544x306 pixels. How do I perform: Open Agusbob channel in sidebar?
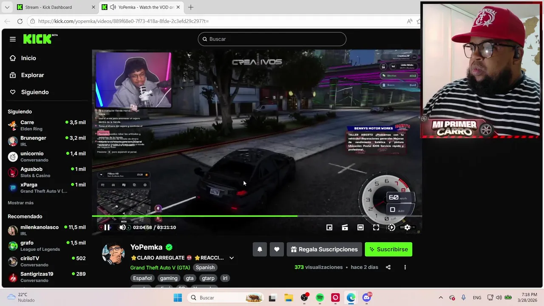coord(47,172)
